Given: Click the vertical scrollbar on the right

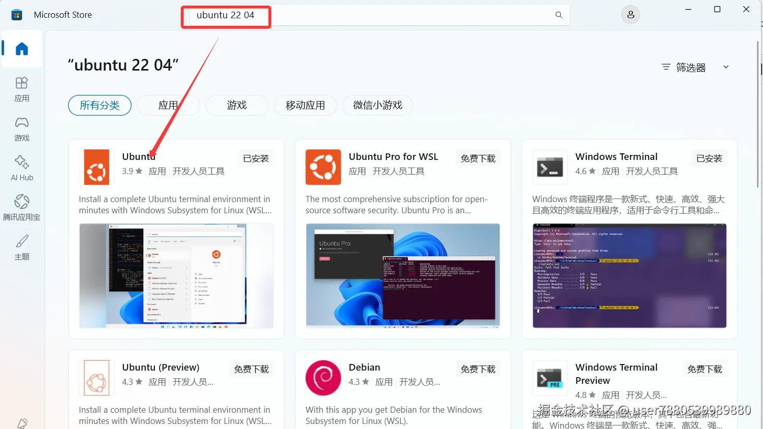Looking at the screenshot, I should tap(758, 114).
